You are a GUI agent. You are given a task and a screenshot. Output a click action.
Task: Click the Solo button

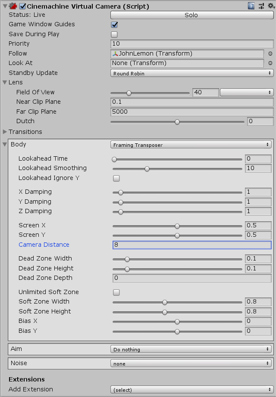pyautogui.click(x=191, y=15)
